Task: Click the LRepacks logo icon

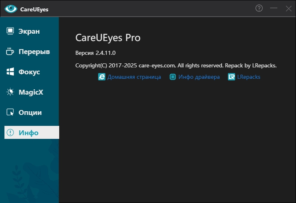Action: pyautogui.click(x=232, y=77)
